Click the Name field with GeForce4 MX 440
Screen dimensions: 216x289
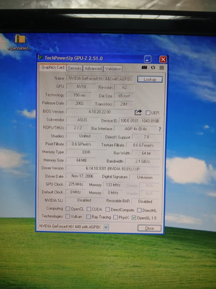(x=100, y=79)
